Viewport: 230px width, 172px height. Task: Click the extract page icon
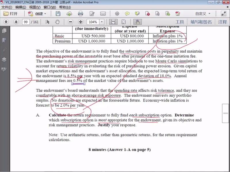(168, 13)
